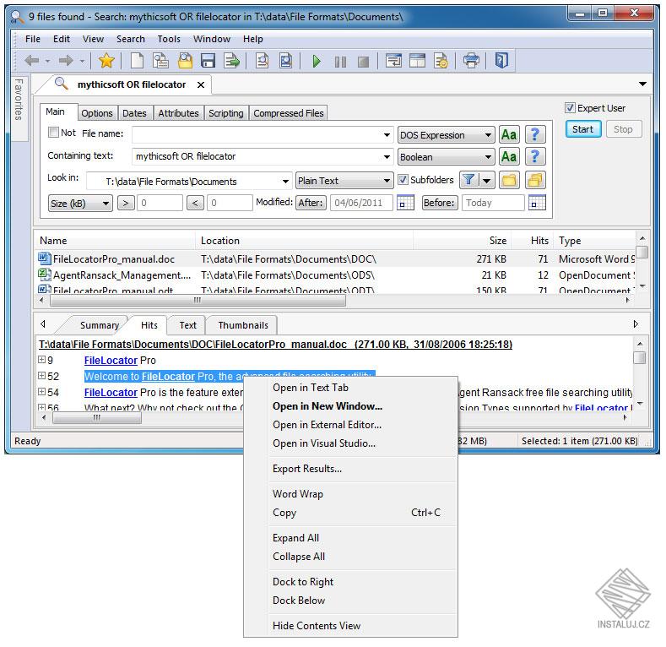This screenshot has height=647, width=666.
Task: Toggle the Before: date button
Action: click(x=439, y=203)
